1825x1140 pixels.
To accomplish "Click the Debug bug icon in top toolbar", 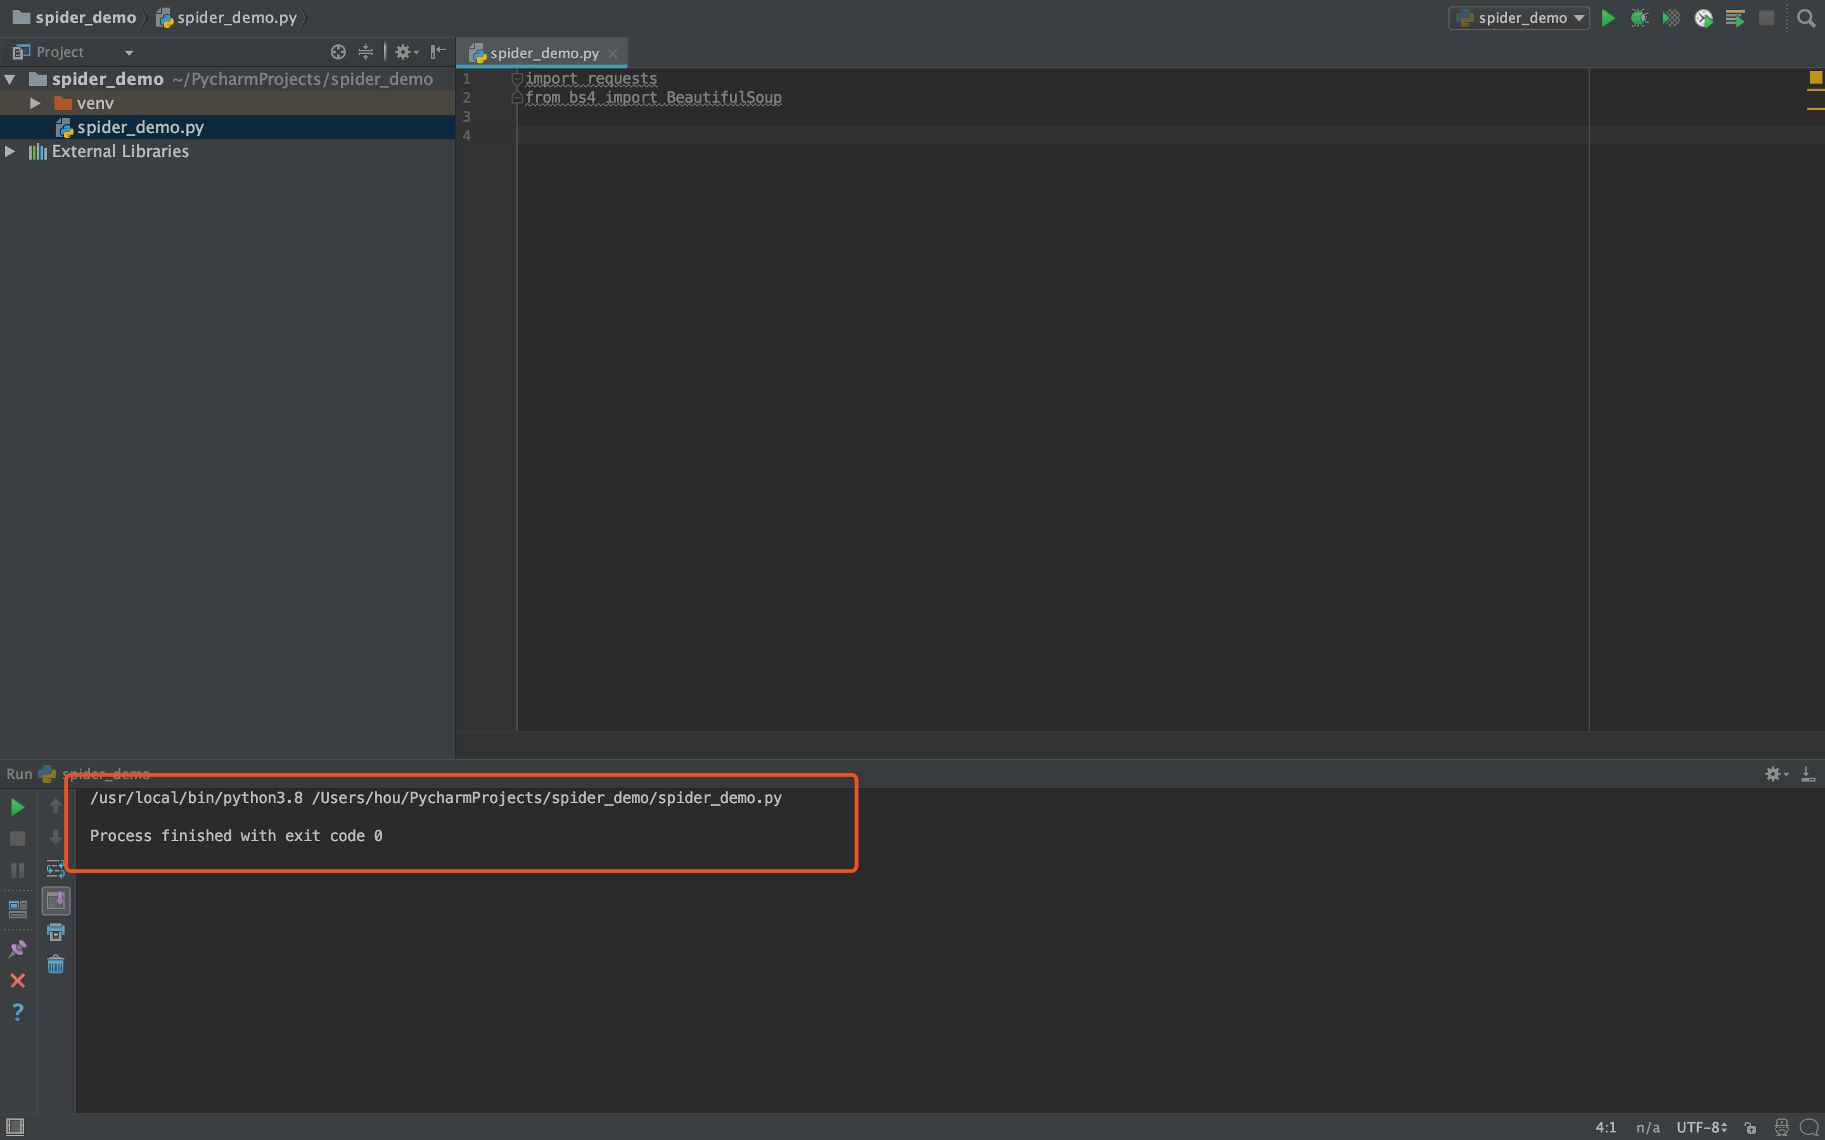I will click(x=1639, y=18).
